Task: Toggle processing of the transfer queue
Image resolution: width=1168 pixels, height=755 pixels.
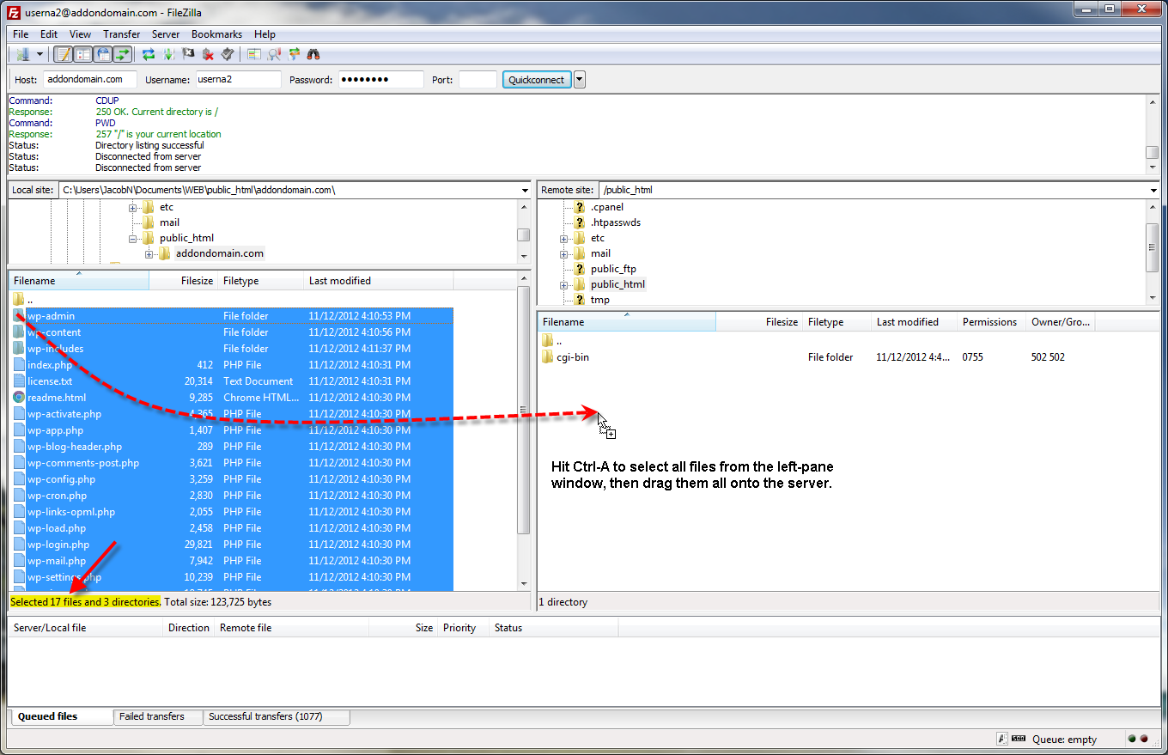Action: point(168,54)
